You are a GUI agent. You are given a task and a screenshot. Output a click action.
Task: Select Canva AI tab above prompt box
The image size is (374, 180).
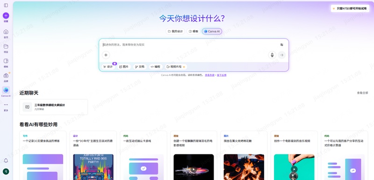212,31
